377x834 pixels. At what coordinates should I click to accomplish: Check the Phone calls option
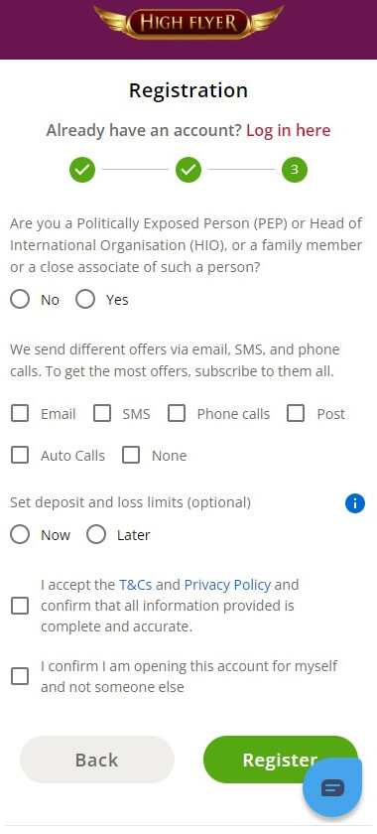tap(177, 413)
